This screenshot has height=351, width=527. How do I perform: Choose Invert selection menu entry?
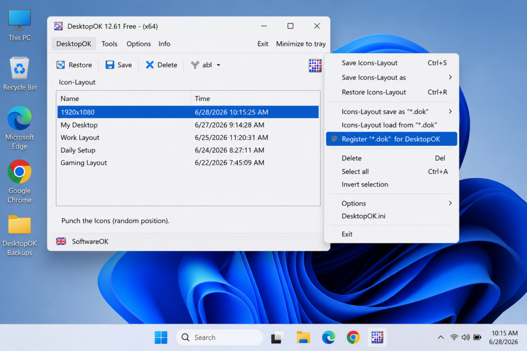(392, 184)
